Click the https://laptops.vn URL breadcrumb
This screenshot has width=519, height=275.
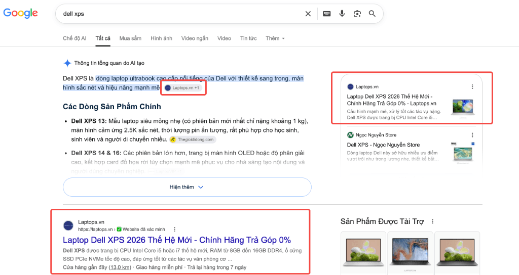(95, 230)
